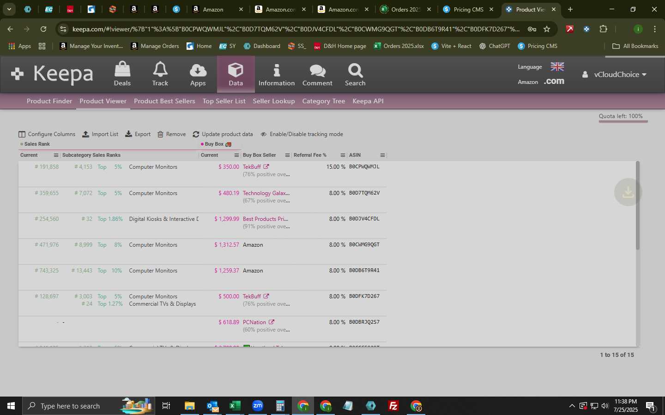Open Top Seller List tab
Viewport: 665px width, 415px height.
click(x=224, y=101)
